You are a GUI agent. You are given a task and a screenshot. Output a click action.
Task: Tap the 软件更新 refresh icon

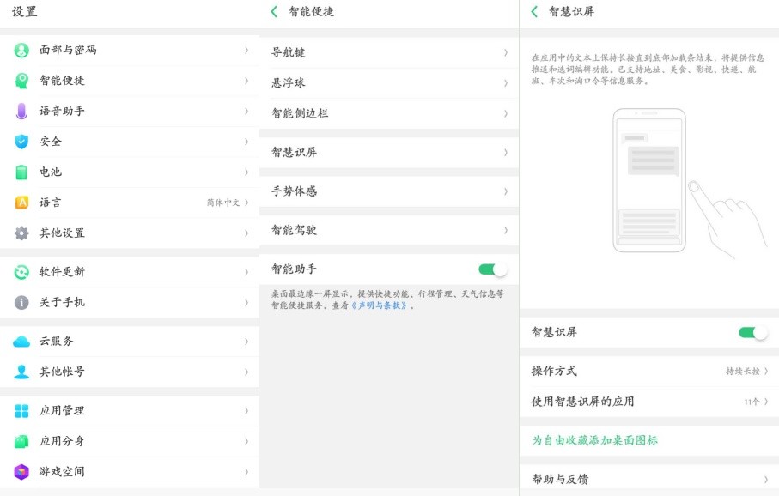tap(21, 272)
